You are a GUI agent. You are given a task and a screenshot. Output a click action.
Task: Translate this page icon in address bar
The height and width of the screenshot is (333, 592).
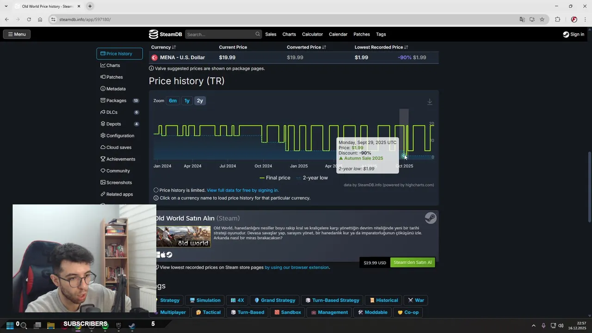tap(522, 19)
